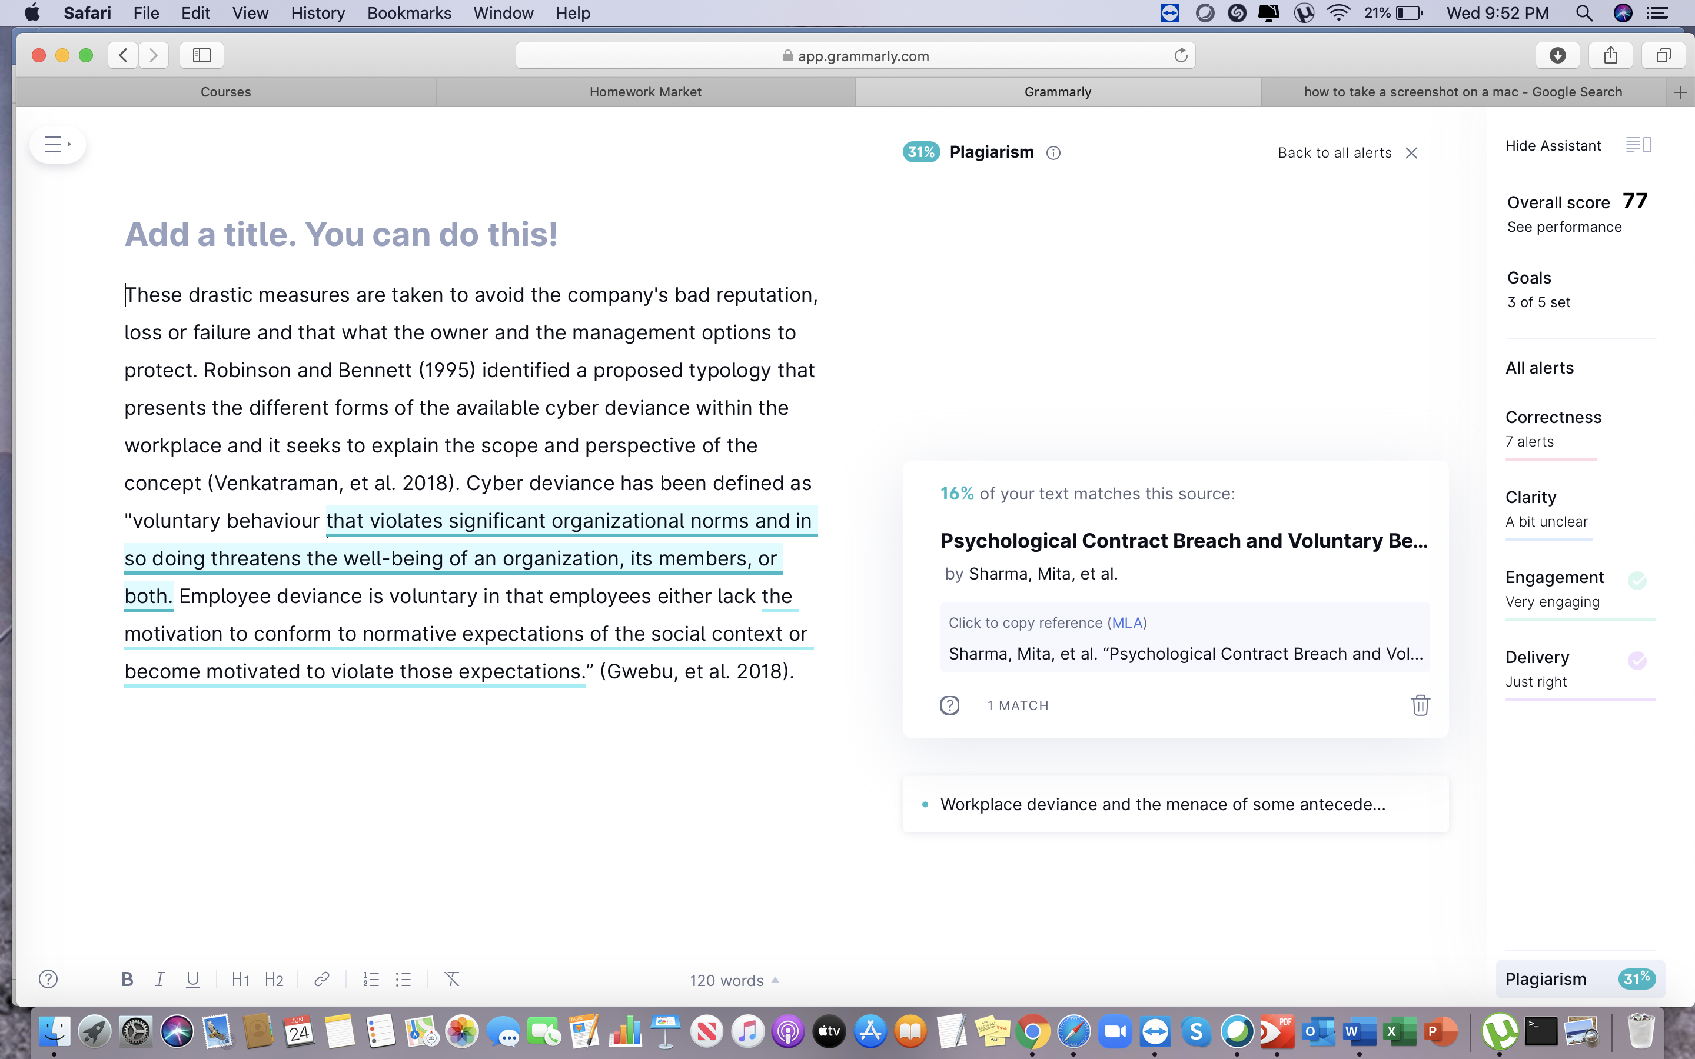Create a bulleted list
Image resolution: width=1695 pixels, height=1059 pixels.
coord(403,979)
